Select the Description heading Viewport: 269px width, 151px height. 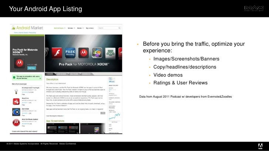point(52,79)
